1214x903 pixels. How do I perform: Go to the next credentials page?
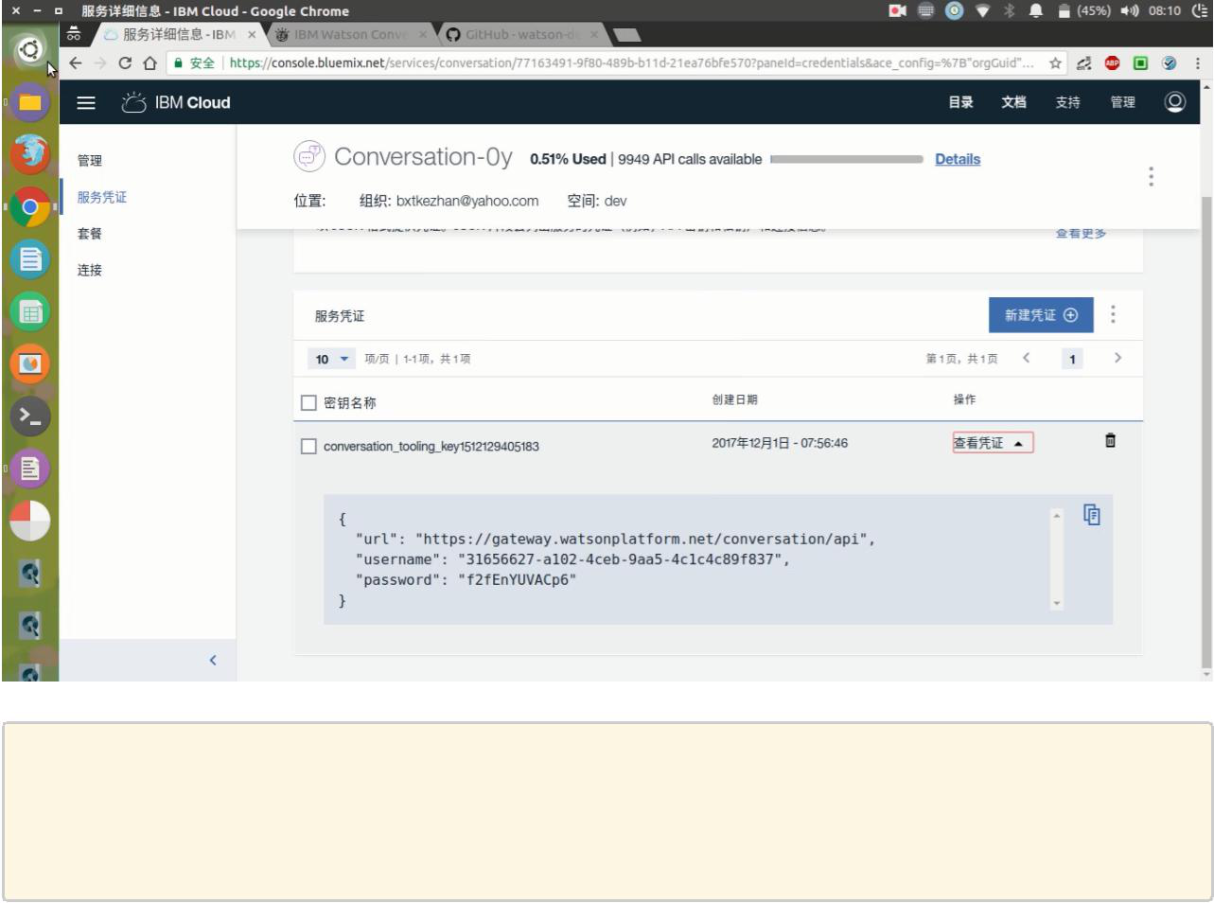click(1117, 358)
